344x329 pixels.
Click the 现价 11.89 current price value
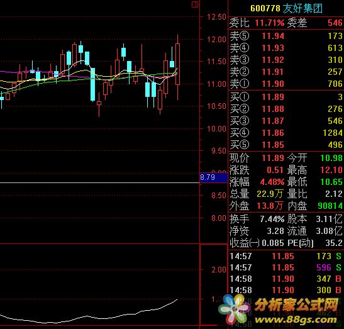[273, 158]
